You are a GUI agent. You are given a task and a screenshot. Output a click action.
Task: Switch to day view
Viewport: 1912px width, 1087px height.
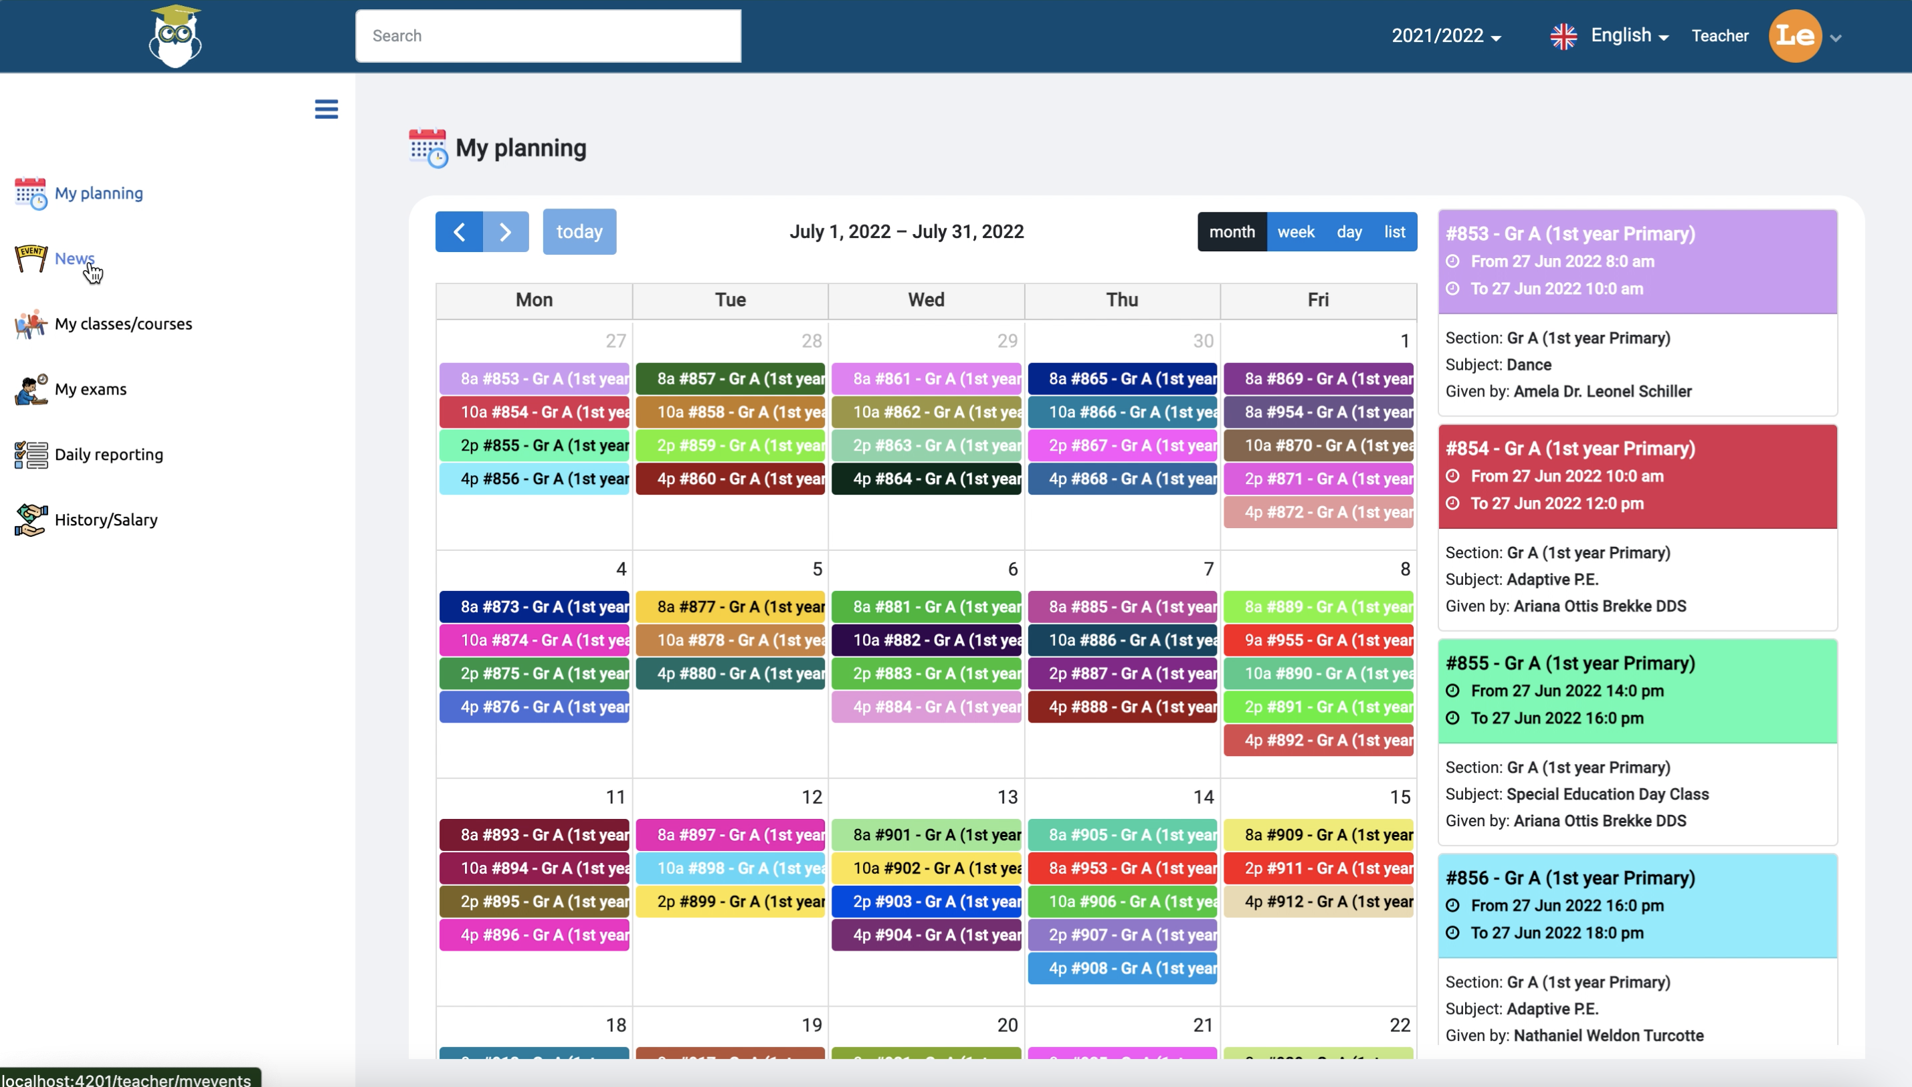[x=1349, y=231]
